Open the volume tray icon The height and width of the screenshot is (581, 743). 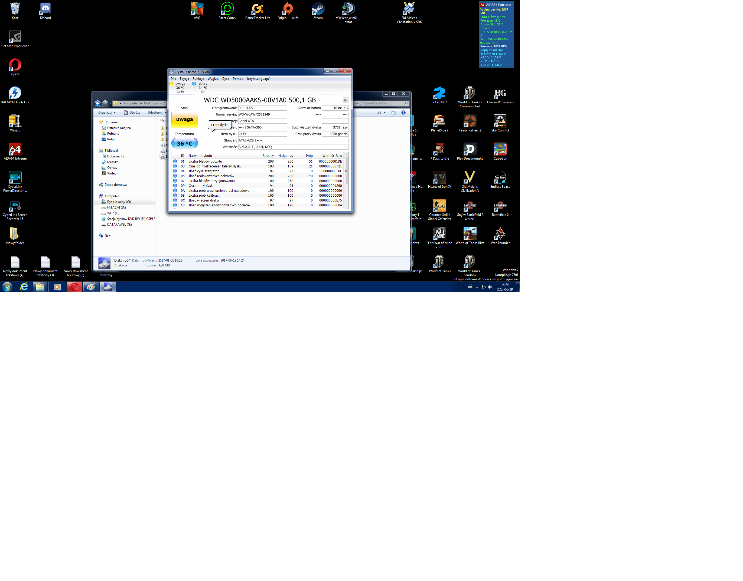(490, 287)
